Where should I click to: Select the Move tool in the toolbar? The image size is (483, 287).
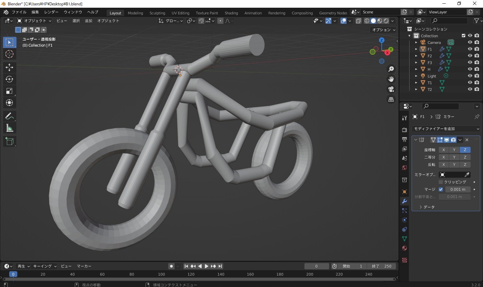click(x=9, y=67)
